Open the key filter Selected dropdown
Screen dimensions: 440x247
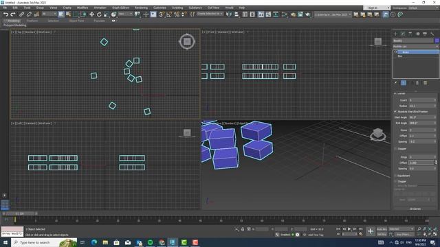pos(401,229)
